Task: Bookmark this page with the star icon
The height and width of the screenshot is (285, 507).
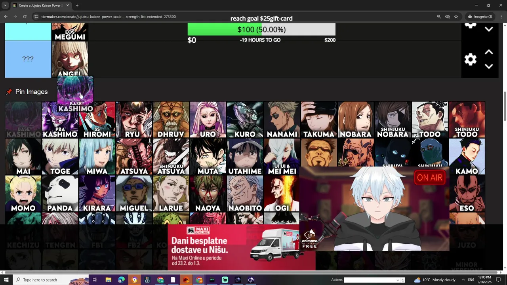Action: tap(456, 17)
